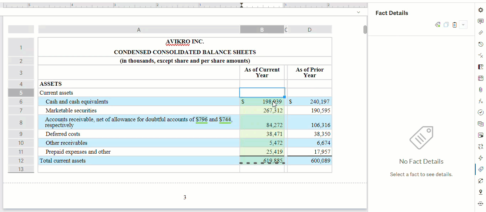Select row 8 header
486x212 pixels.
[x=21, y=122]
